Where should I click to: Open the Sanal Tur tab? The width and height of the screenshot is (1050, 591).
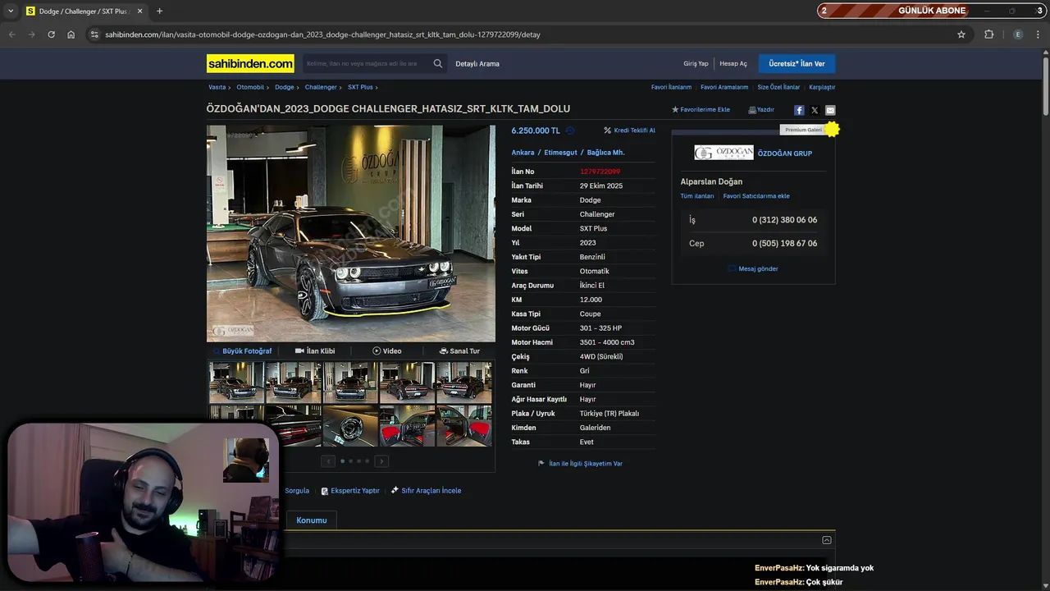coord(459,351)
